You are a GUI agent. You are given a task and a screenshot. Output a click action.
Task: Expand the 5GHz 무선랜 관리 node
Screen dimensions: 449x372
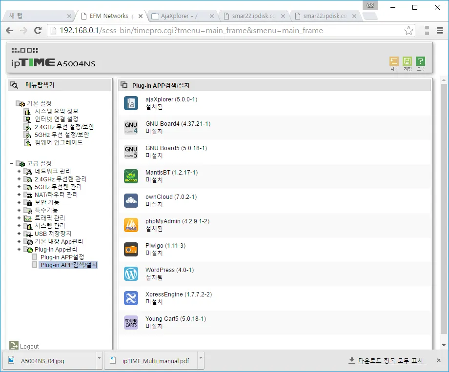19,187
